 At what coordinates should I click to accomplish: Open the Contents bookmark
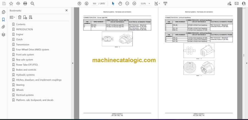(x=21, y=24)
